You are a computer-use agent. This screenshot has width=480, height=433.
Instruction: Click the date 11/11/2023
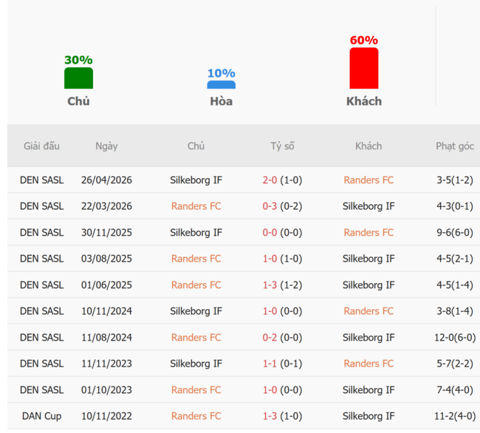(x=106, y=364)
